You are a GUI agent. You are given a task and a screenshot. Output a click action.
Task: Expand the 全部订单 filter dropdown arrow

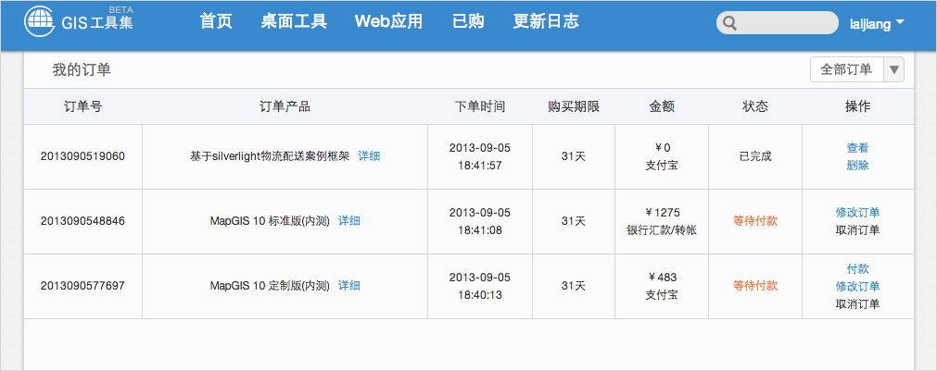tap(893, 69)
